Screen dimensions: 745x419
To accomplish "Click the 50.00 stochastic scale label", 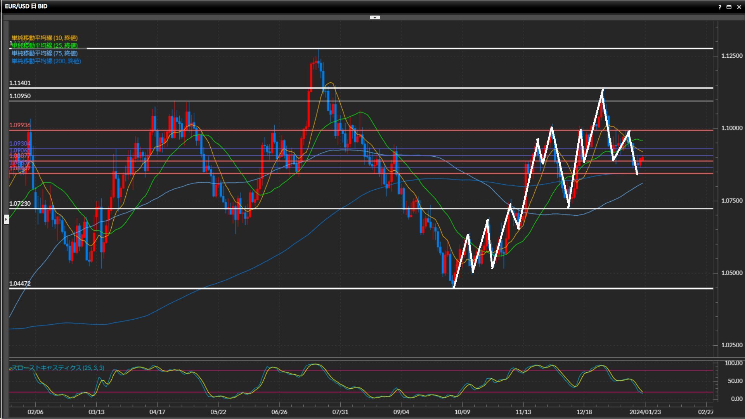I will point(735,381).
